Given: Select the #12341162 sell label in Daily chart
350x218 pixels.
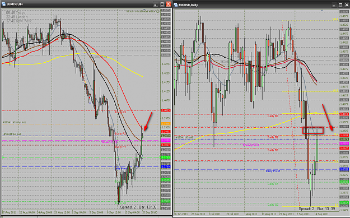Looking at the screenshot, I should click(x=184, y=138).
